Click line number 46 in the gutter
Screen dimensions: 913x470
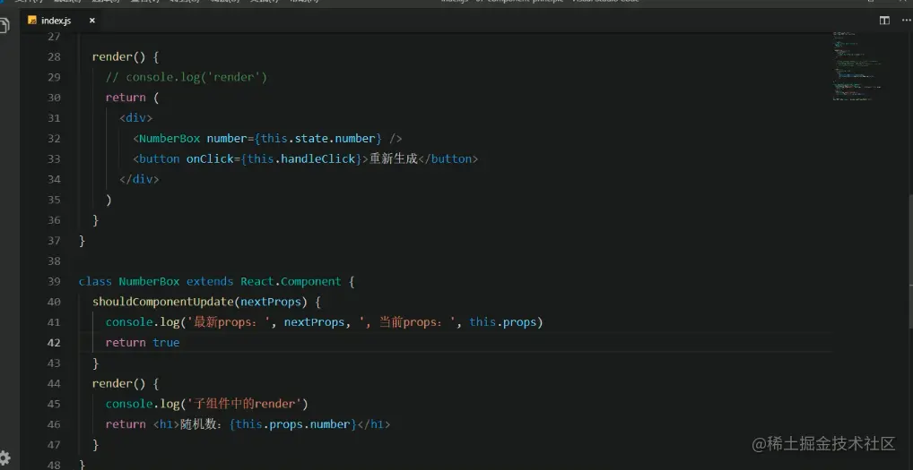(53, 424)
